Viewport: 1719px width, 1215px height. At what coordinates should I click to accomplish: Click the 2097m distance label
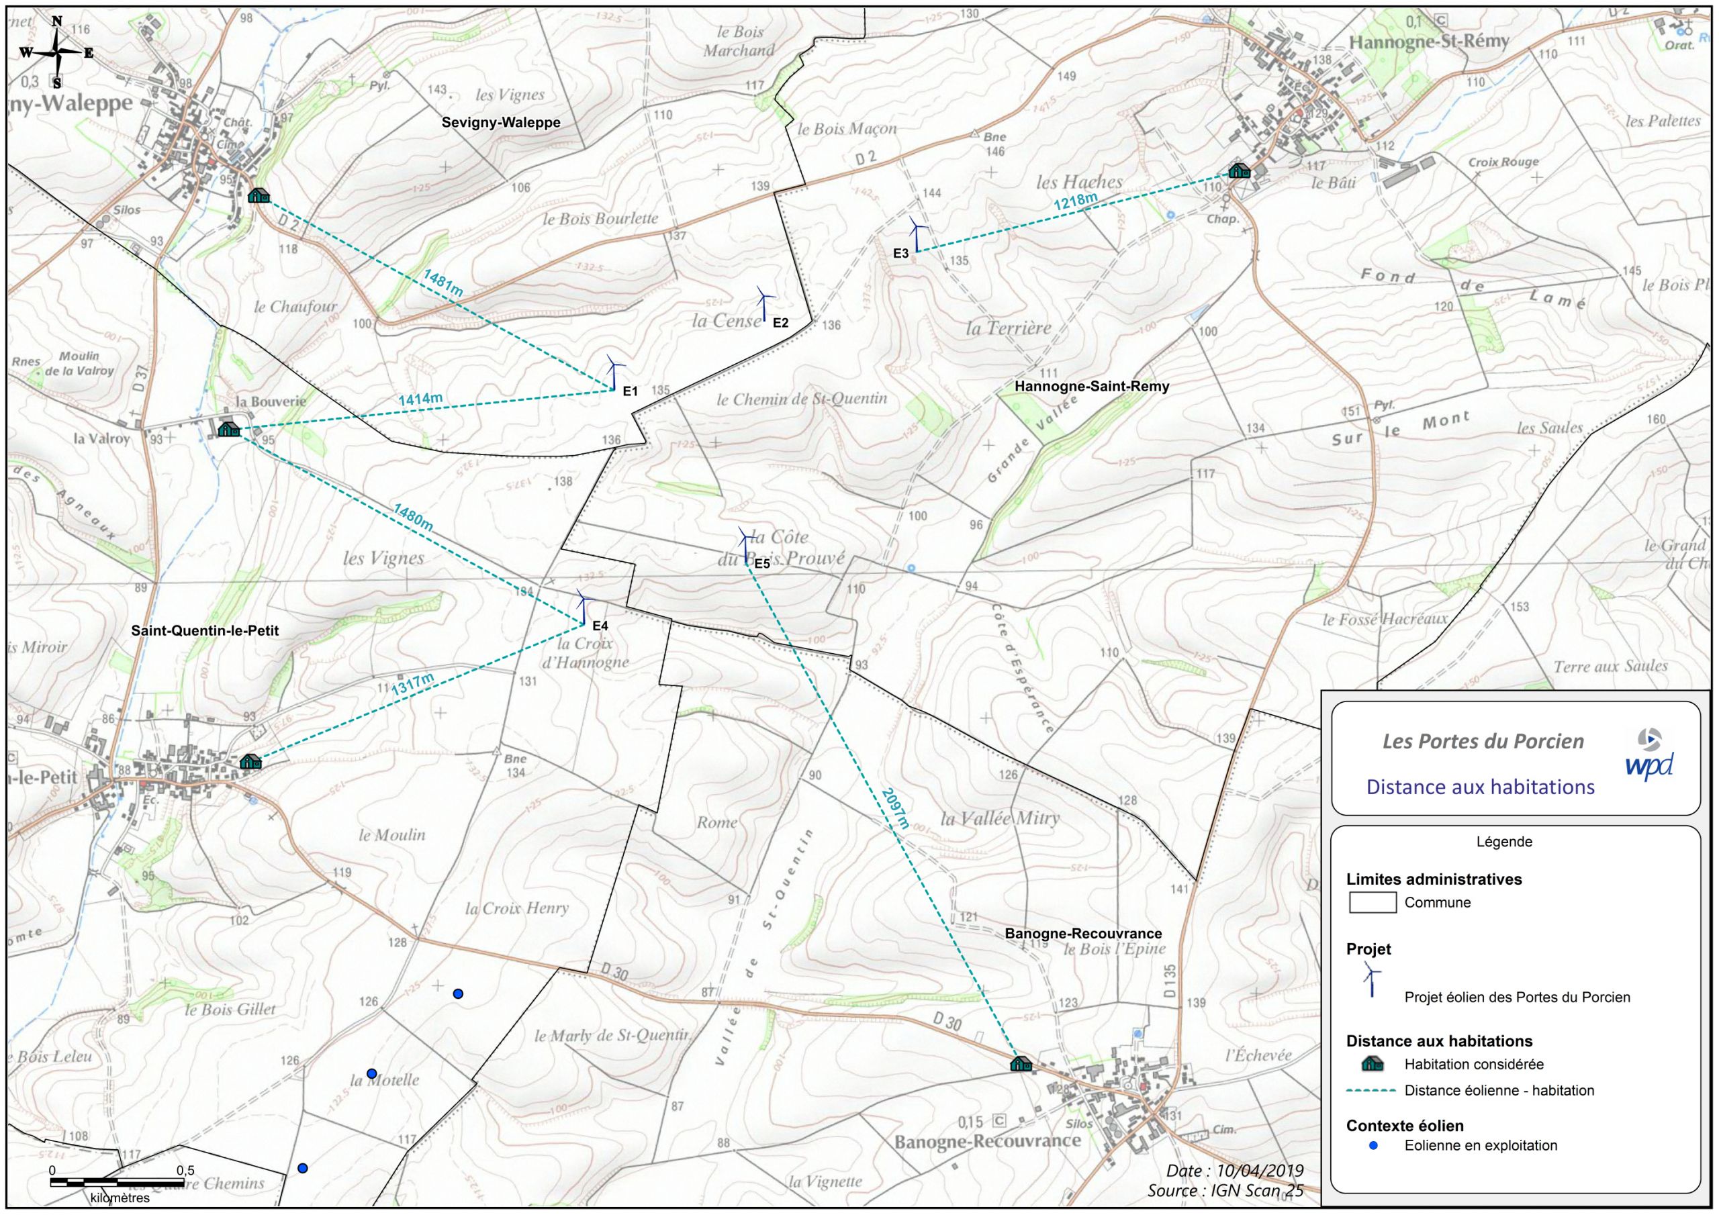(894, 810)
